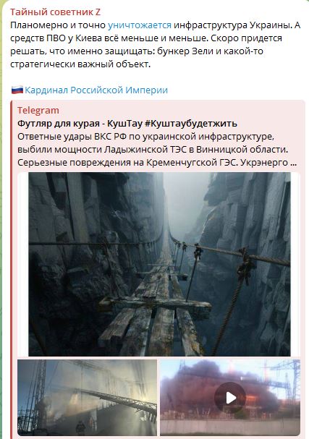Select the #Куштаубудетжить hashtag
Image resolution: width=309 pixels, height=439 pixels.
[x=191, y=124]
